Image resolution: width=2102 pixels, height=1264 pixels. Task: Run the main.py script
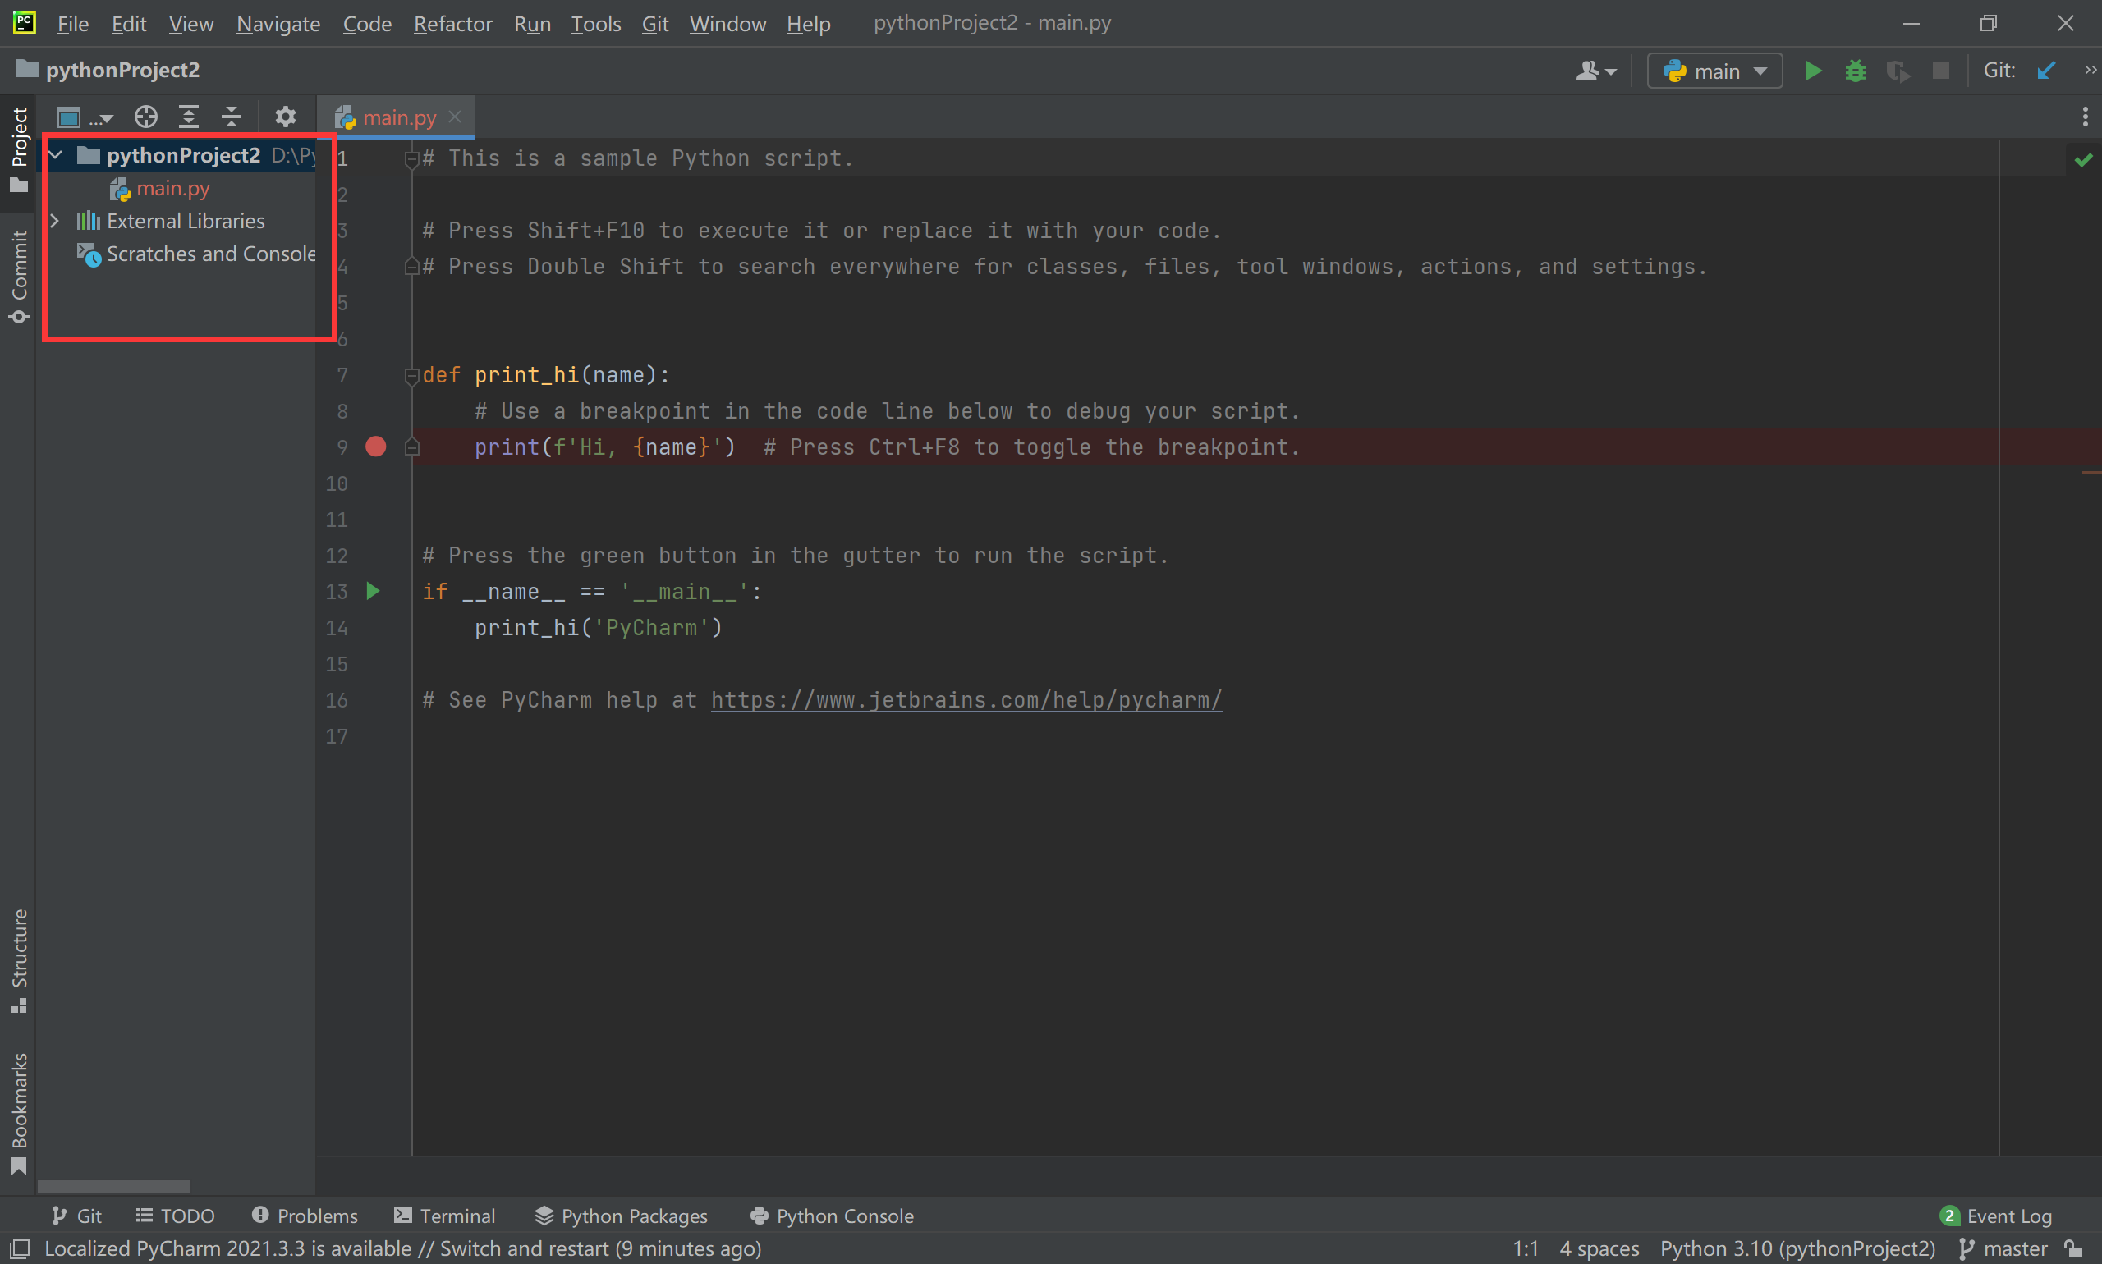[1813, 70]
